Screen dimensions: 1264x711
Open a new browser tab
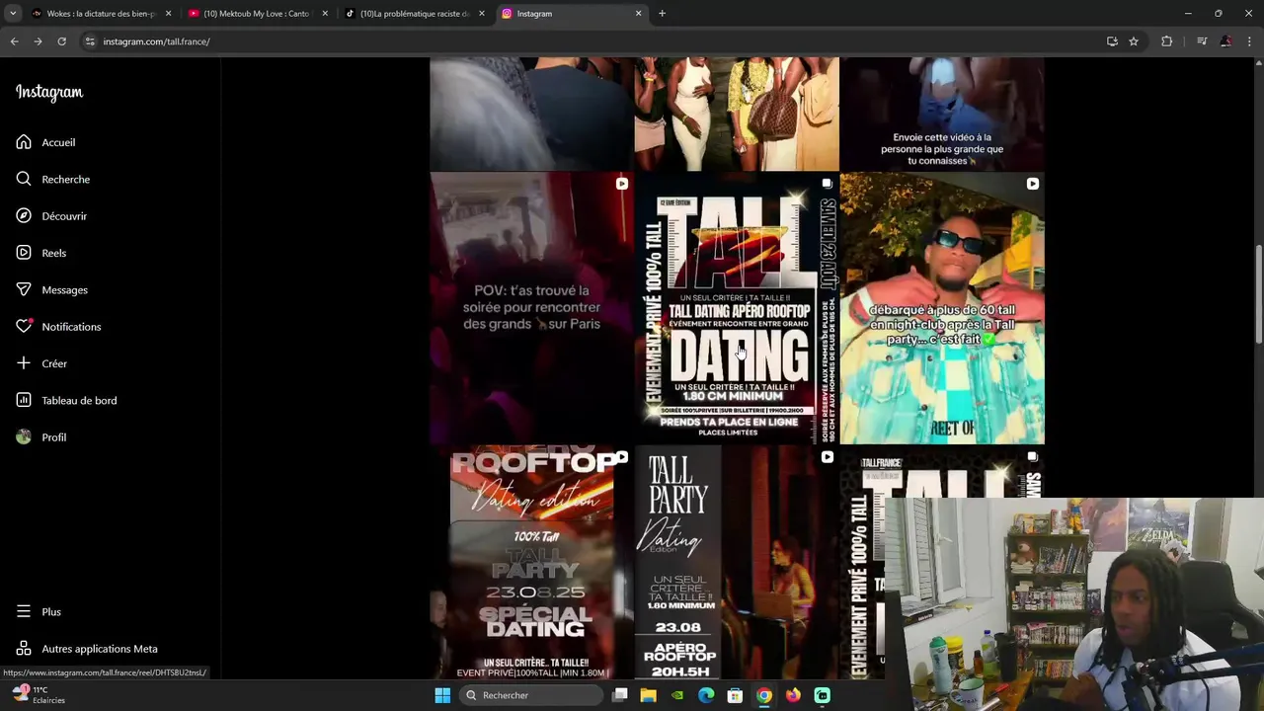coord(662,14)
